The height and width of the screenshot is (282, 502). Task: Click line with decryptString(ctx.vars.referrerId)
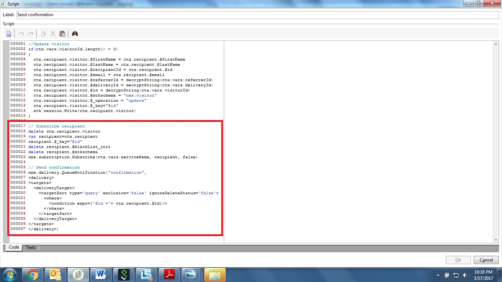[123, 80]
